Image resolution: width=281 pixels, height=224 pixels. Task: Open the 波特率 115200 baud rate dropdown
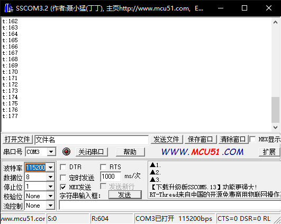click(50, 168)
